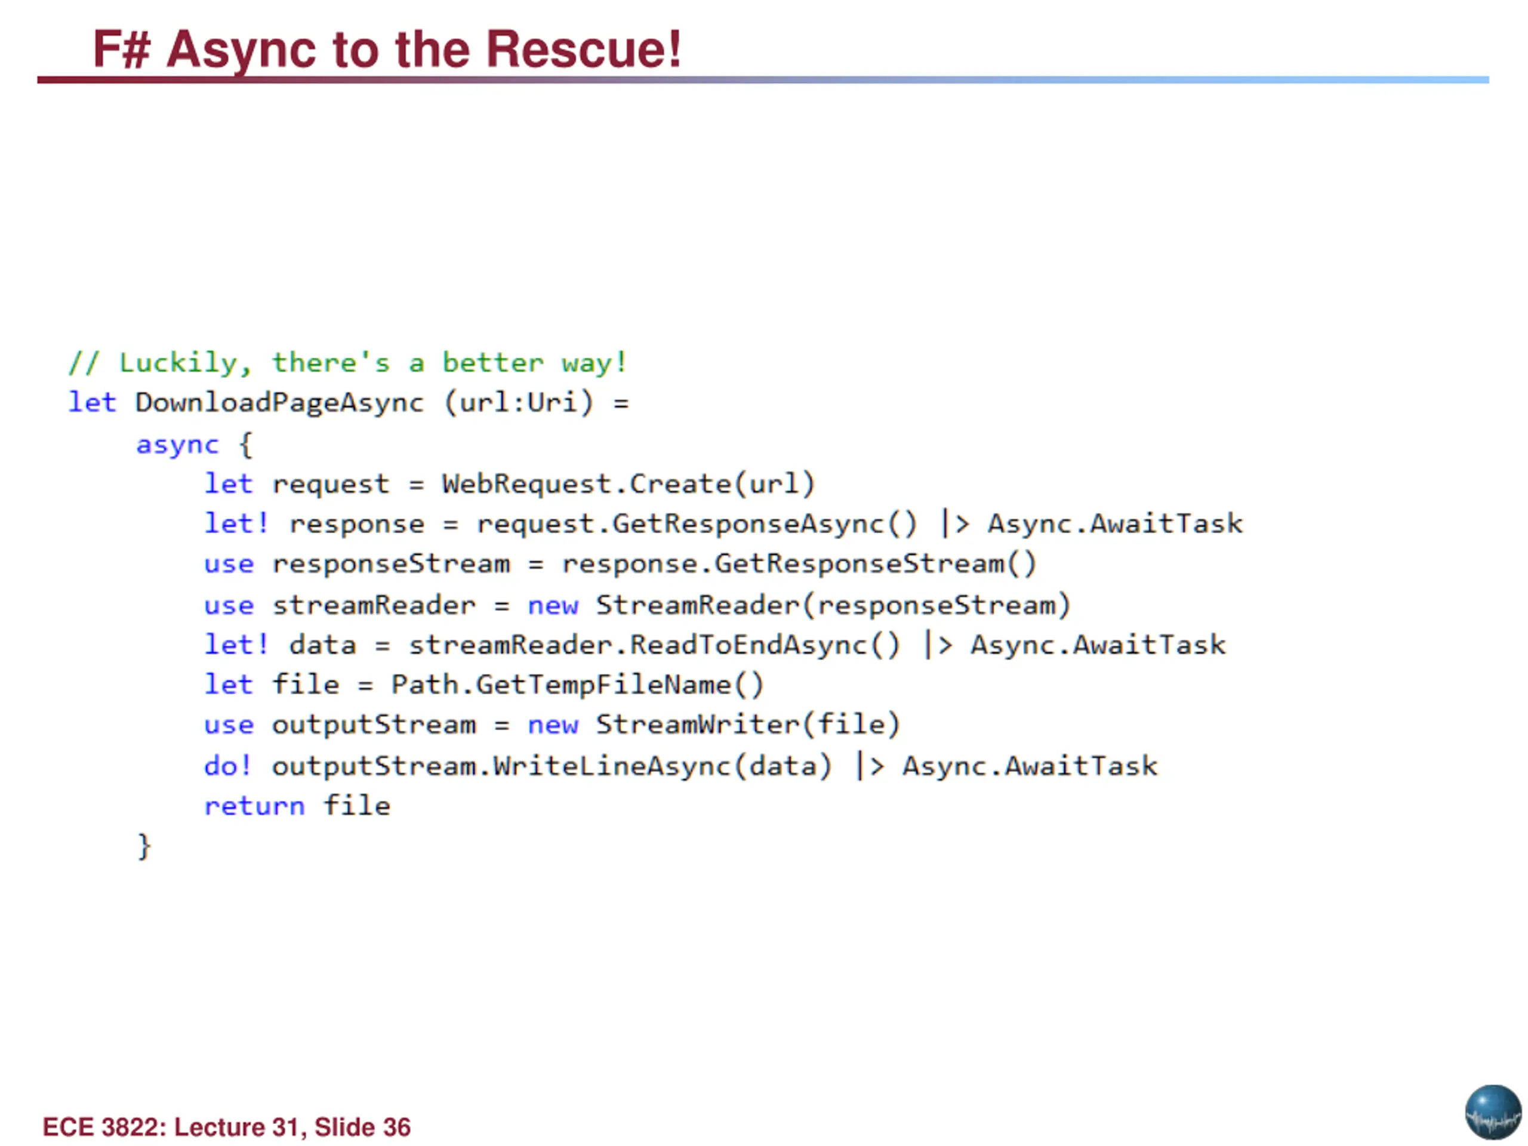Viewport: 1528px width, 1146px height.
Task: Click the closing brace '}' of async block
Action: pyautogui.click(x=144, y=847)
